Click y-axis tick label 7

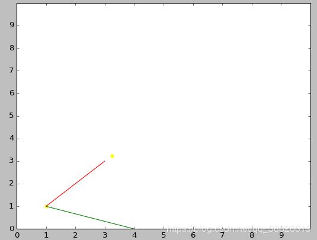pos(12,71)
